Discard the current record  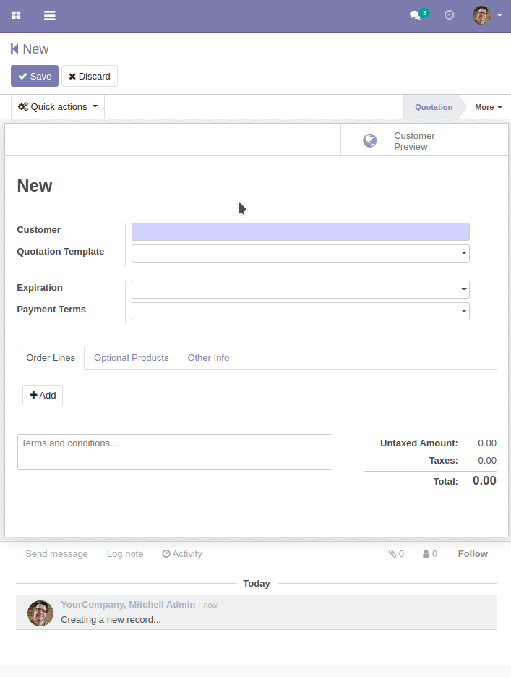(x=89, y=75)
